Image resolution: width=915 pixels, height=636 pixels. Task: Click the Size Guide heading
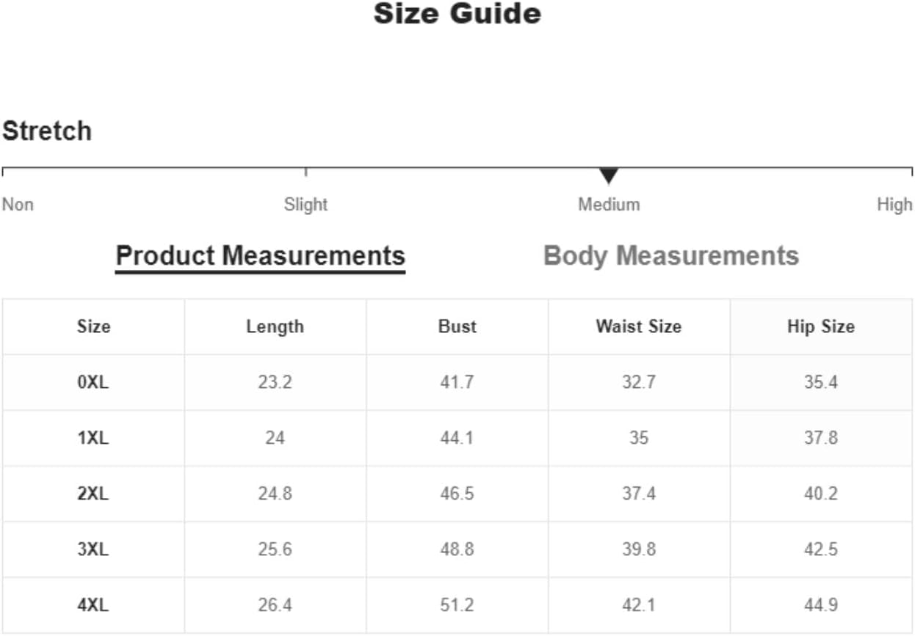pos(457,13)
